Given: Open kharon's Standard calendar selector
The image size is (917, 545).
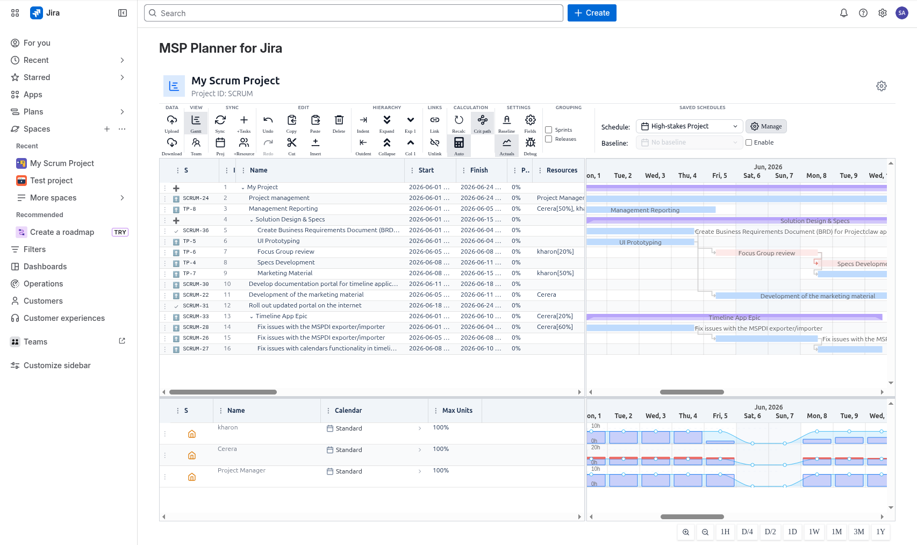Looking at the screenshot, I should click(x=374, y=428).
